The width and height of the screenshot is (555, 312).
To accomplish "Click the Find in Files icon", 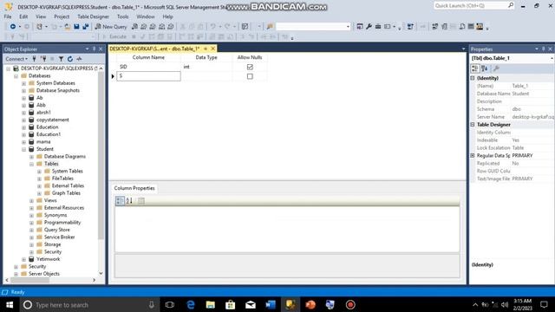I will (270, 27).
